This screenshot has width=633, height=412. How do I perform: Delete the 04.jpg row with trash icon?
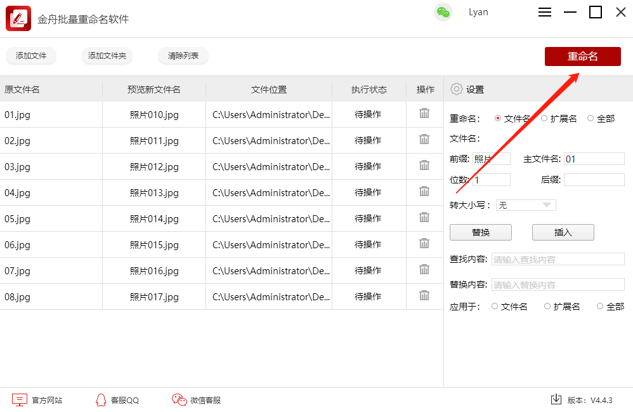424,191
